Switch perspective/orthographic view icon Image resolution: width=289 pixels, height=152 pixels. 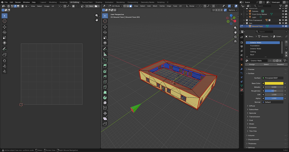click(x=235, y=41)
